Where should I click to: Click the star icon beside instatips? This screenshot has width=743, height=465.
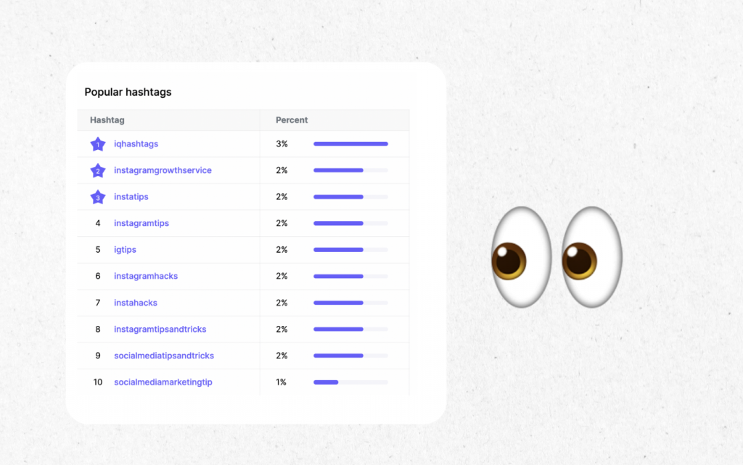coord(97,196)
